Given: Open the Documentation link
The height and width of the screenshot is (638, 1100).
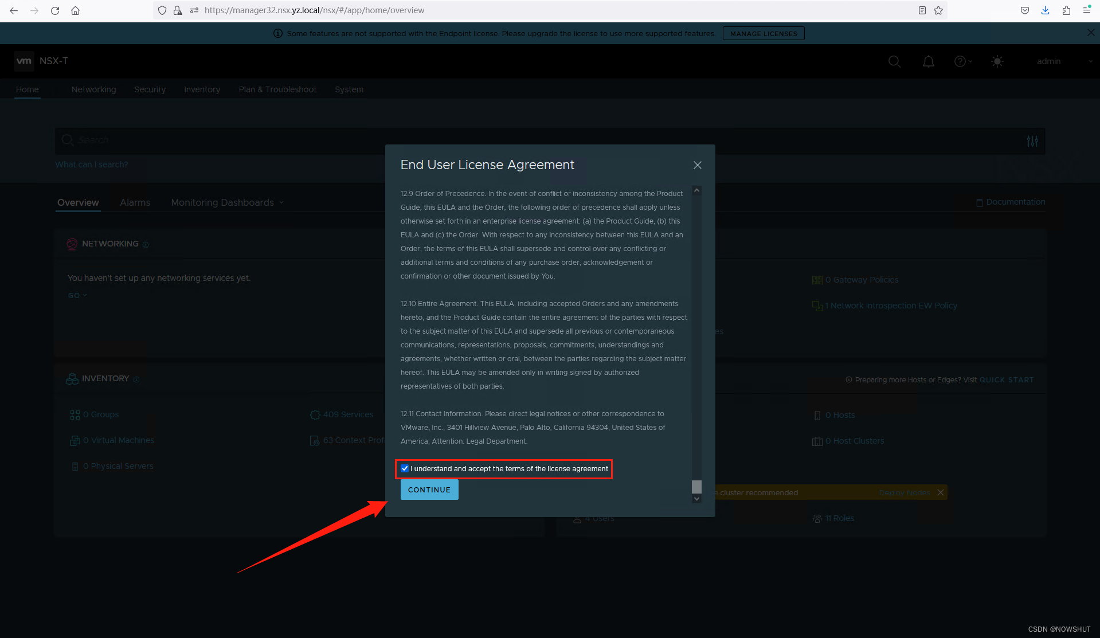Looking at the screenshot, I should click(1011, 202).
